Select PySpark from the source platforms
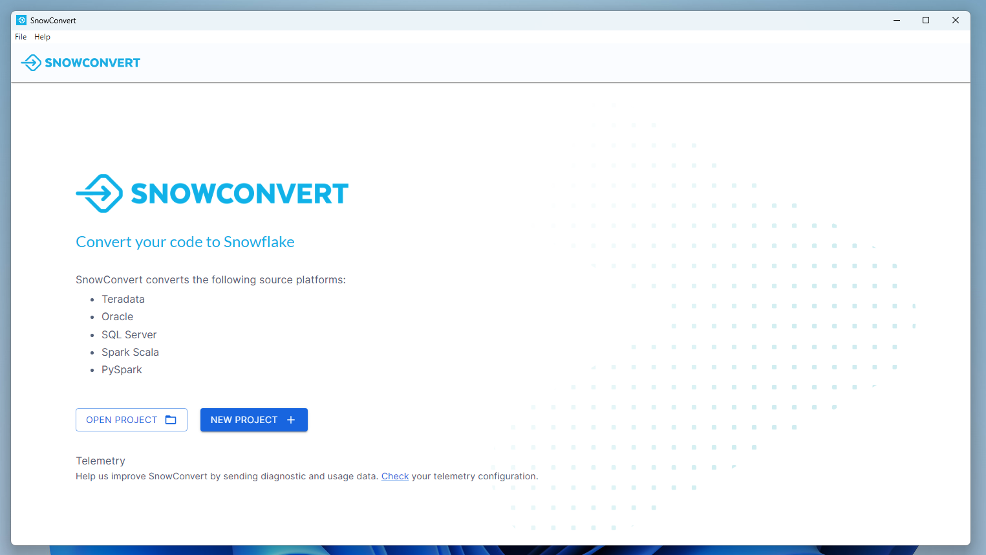The width and height of the screenshot is (986, 555). pyautogui.click(x=122, y=369)
